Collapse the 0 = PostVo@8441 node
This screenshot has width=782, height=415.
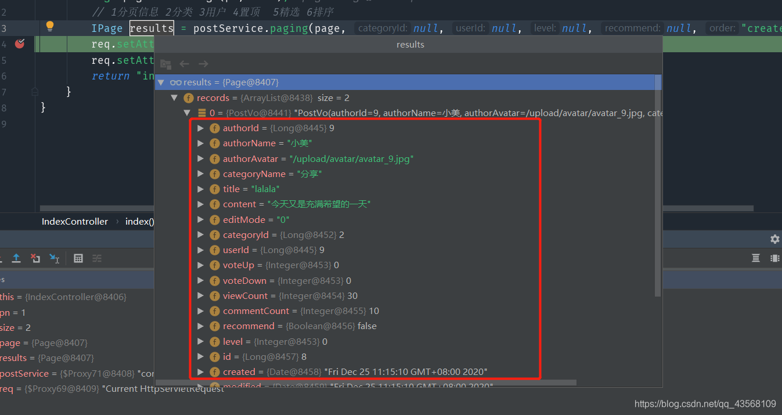point(187,113)
